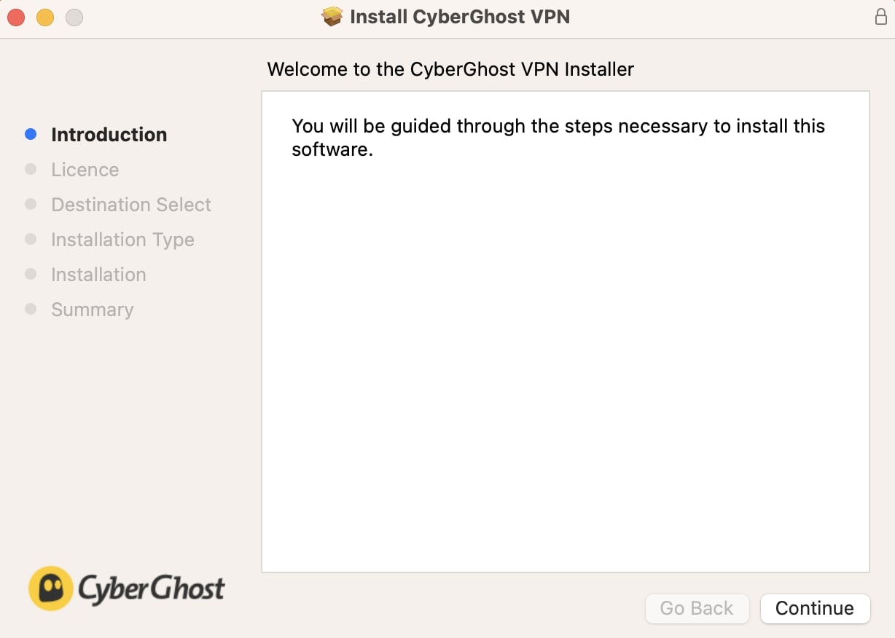Click the blue bullet beside Introduction
This screenshot has height=638, width=895.
pos(31,134)
